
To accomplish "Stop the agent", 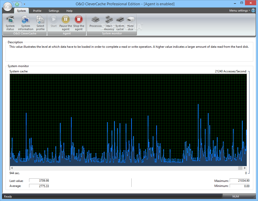I will click(x=79, y=23).
